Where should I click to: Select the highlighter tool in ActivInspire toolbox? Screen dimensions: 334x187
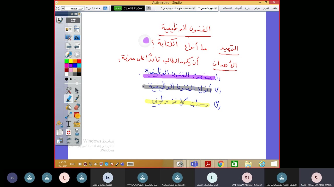(x=69, y=99)
